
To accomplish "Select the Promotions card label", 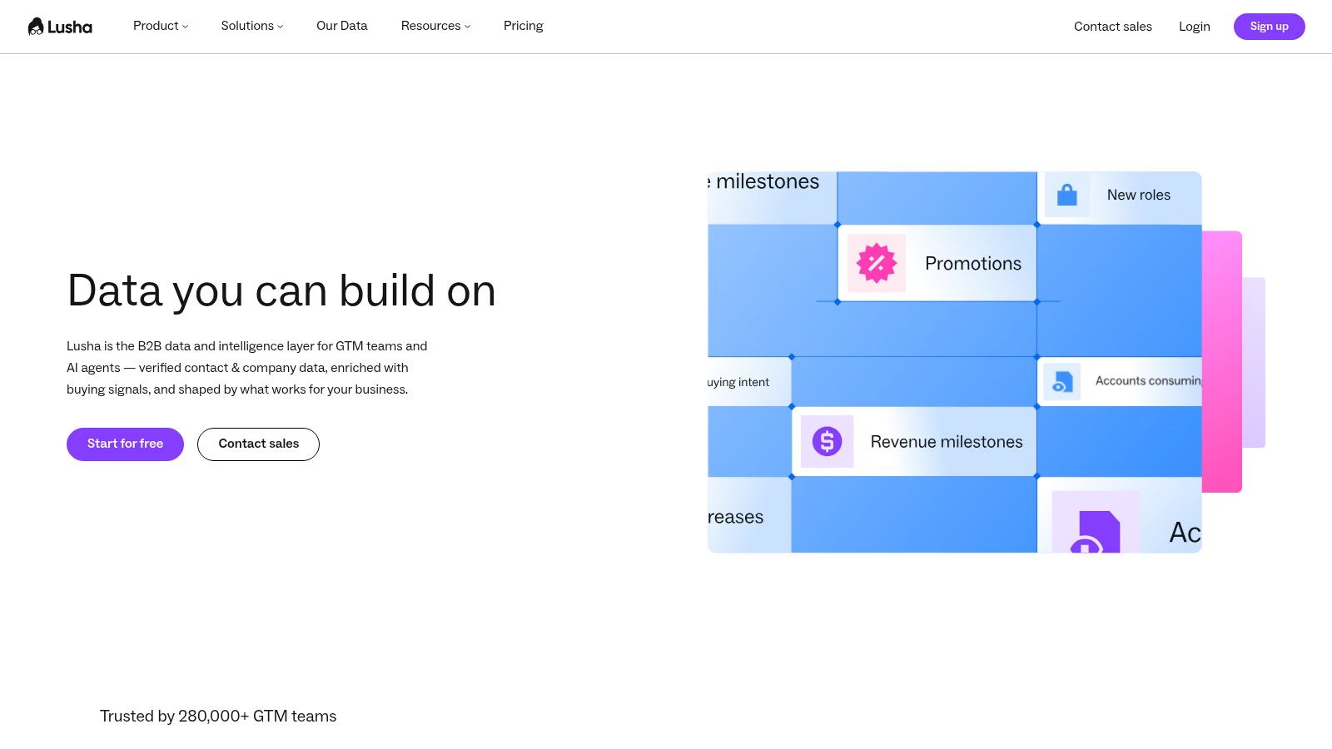I will [x=973, y=263].
